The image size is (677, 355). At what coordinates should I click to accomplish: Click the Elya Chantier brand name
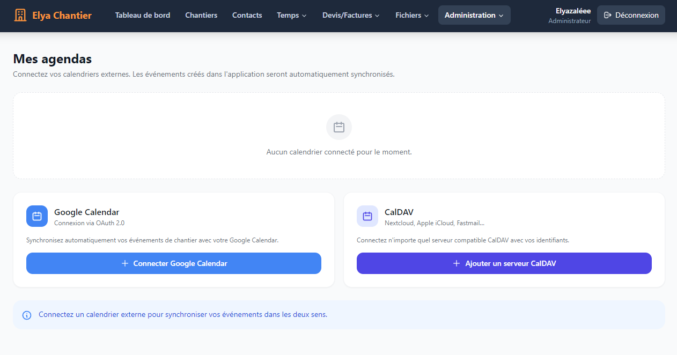62,15
